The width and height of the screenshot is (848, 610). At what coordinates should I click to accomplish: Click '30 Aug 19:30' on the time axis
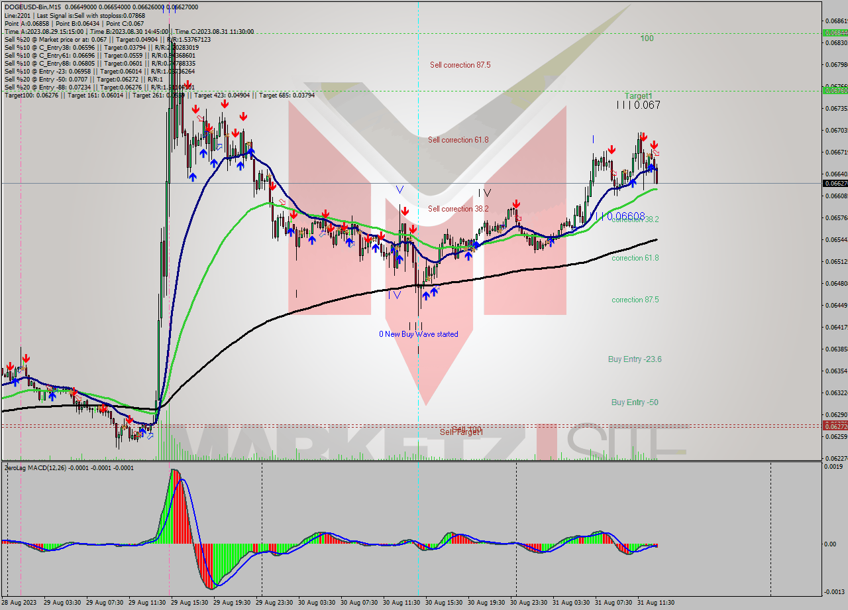486,603
